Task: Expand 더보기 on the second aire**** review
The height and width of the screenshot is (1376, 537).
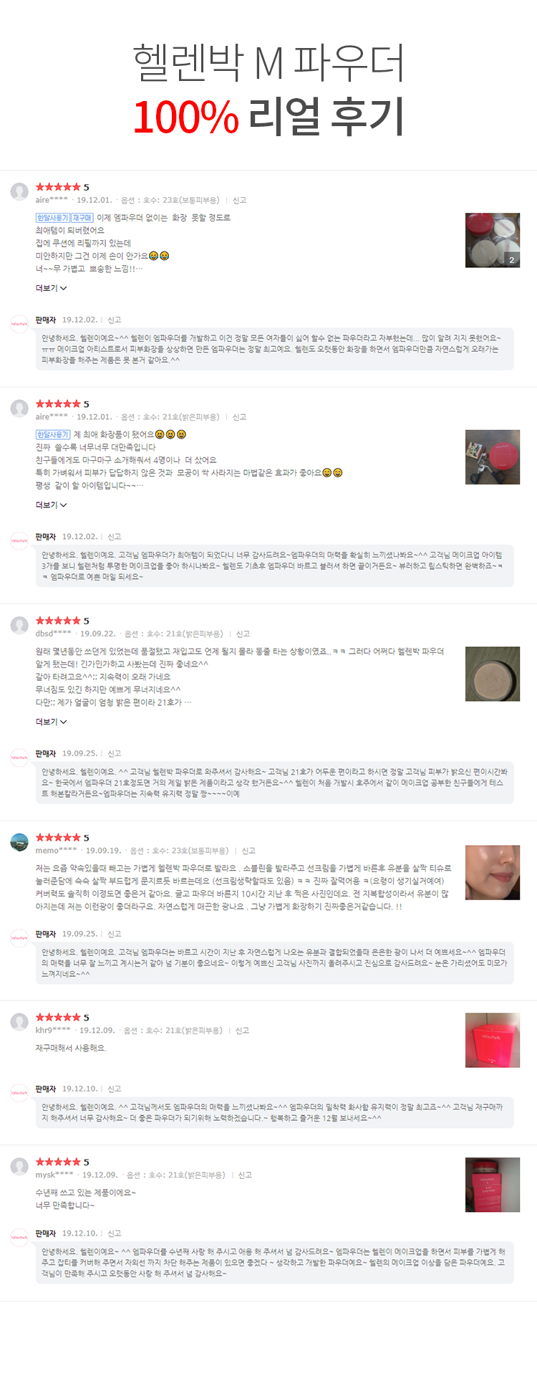Action: pyautogui.click(x=51, y=505)
